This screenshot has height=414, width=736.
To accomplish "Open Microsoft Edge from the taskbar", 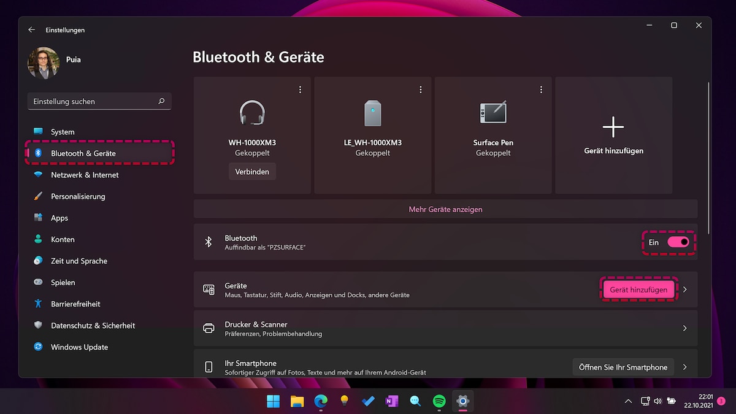I will [x=321, y=401].
